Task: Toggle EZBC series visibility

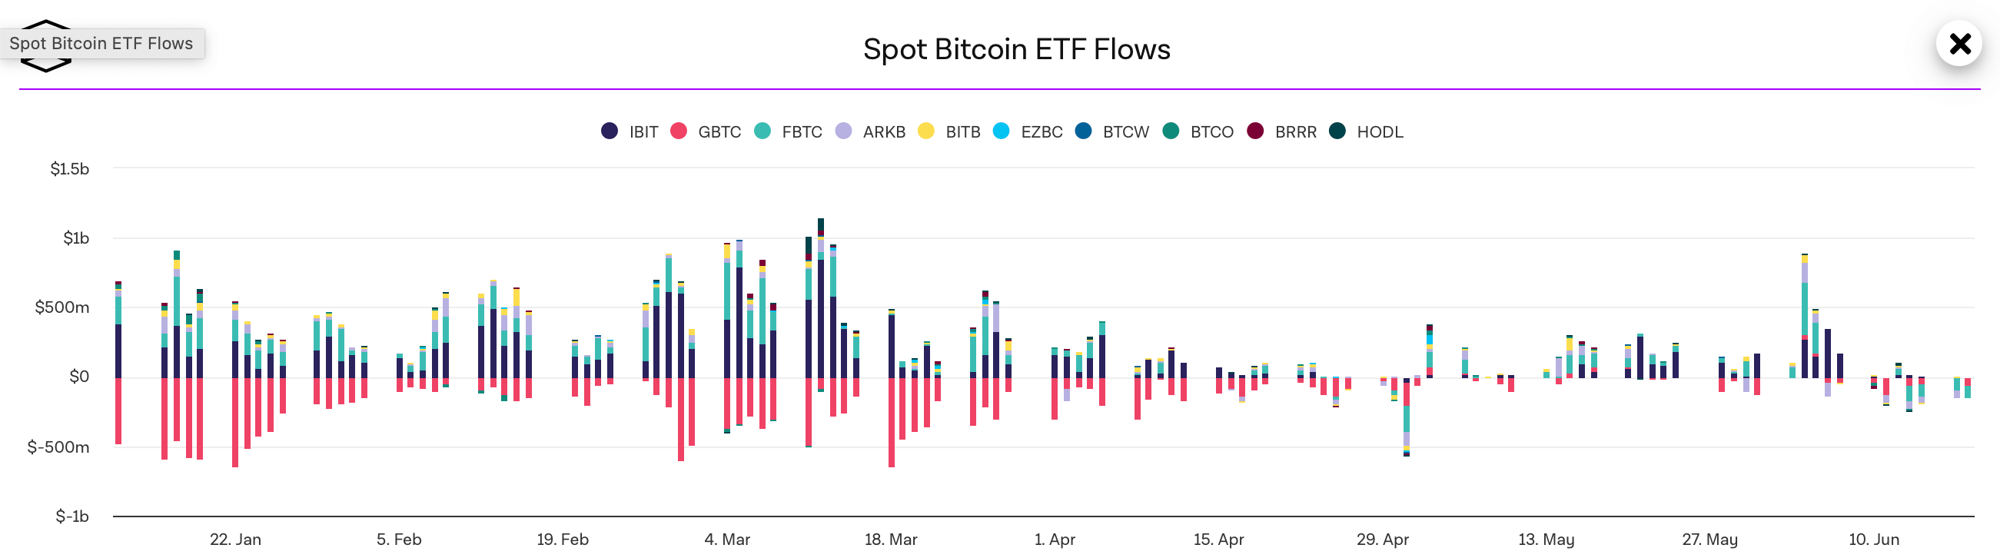Action: coord(1042,132)
